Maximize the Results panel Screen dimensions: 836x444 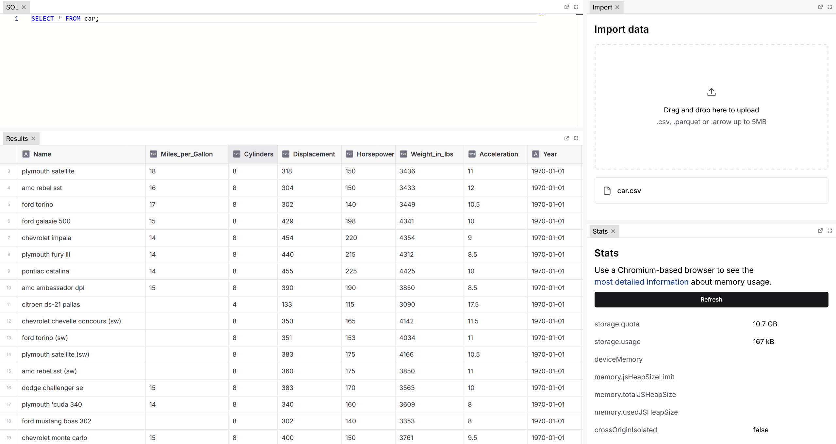[x=576, y=138]
